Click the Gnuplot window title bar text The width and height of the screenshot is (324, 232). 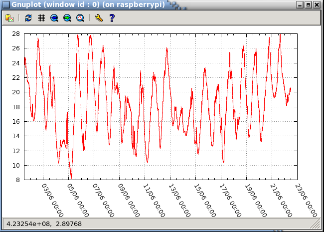pos(88,4)
